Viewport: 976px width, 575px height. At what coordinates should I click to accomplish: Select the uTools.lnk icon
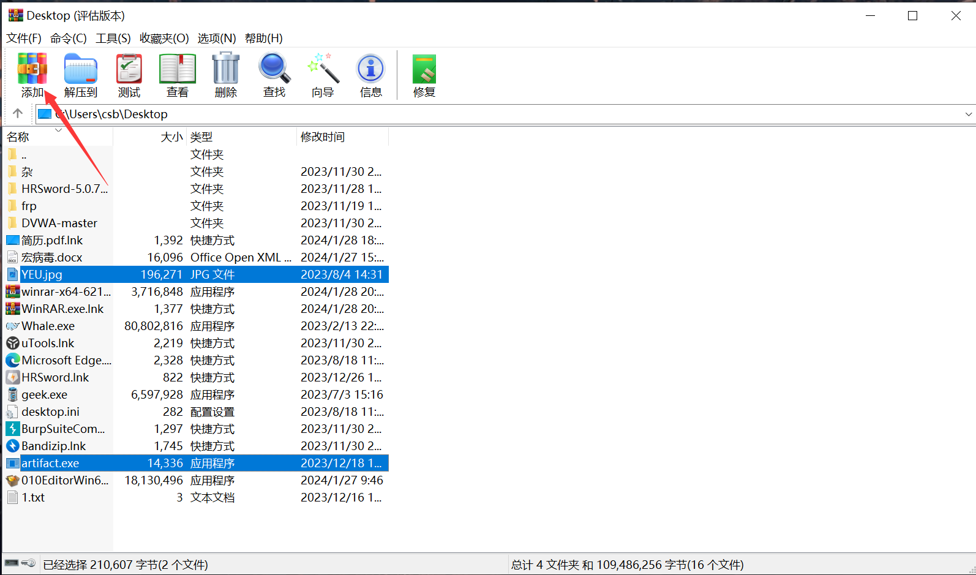pyautogui.click(x=13, y=343)
